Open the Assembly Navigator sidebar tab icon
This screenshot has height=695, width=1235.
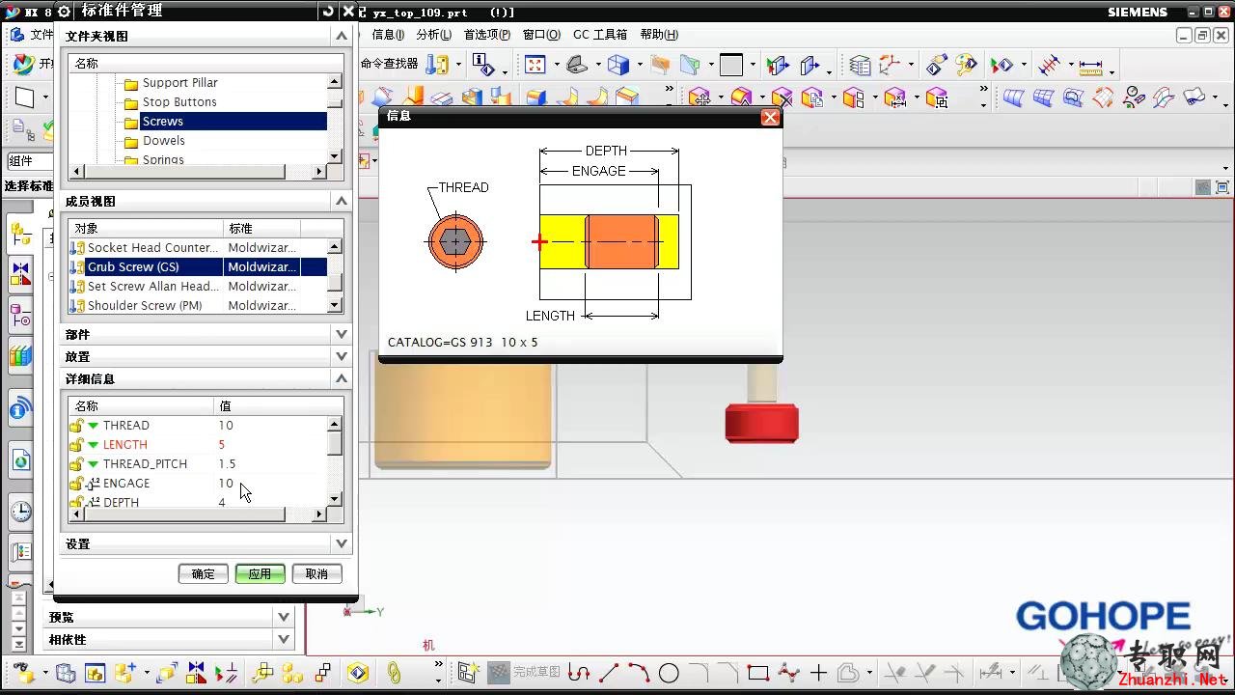pyautogui.click(x=21, y=233)
